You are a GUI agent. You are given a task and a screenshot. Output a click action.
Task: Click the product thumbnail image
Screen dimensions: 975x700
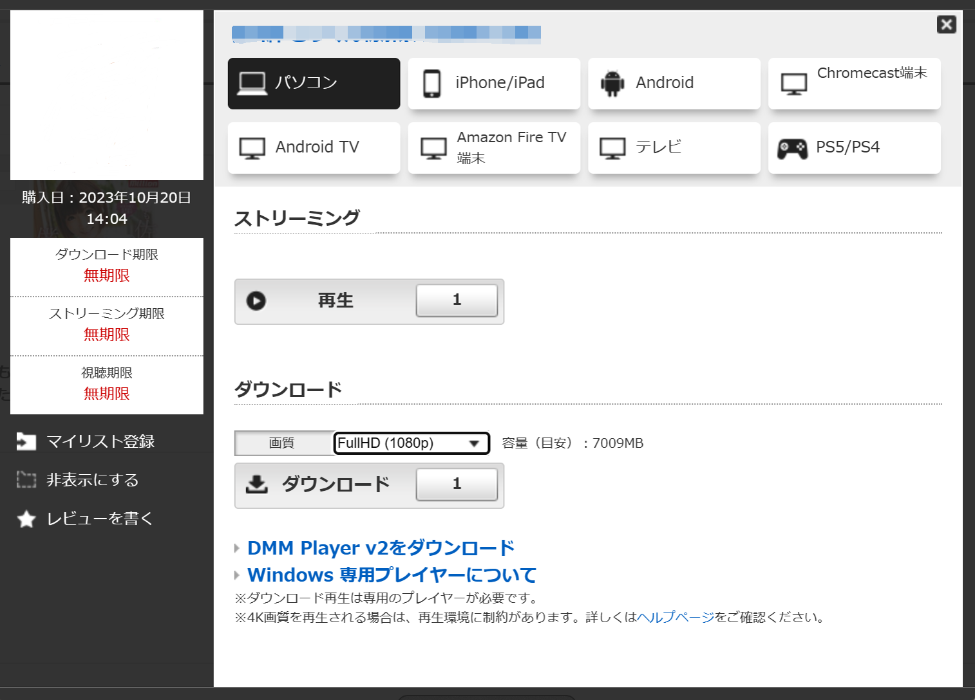coord(107,95)
